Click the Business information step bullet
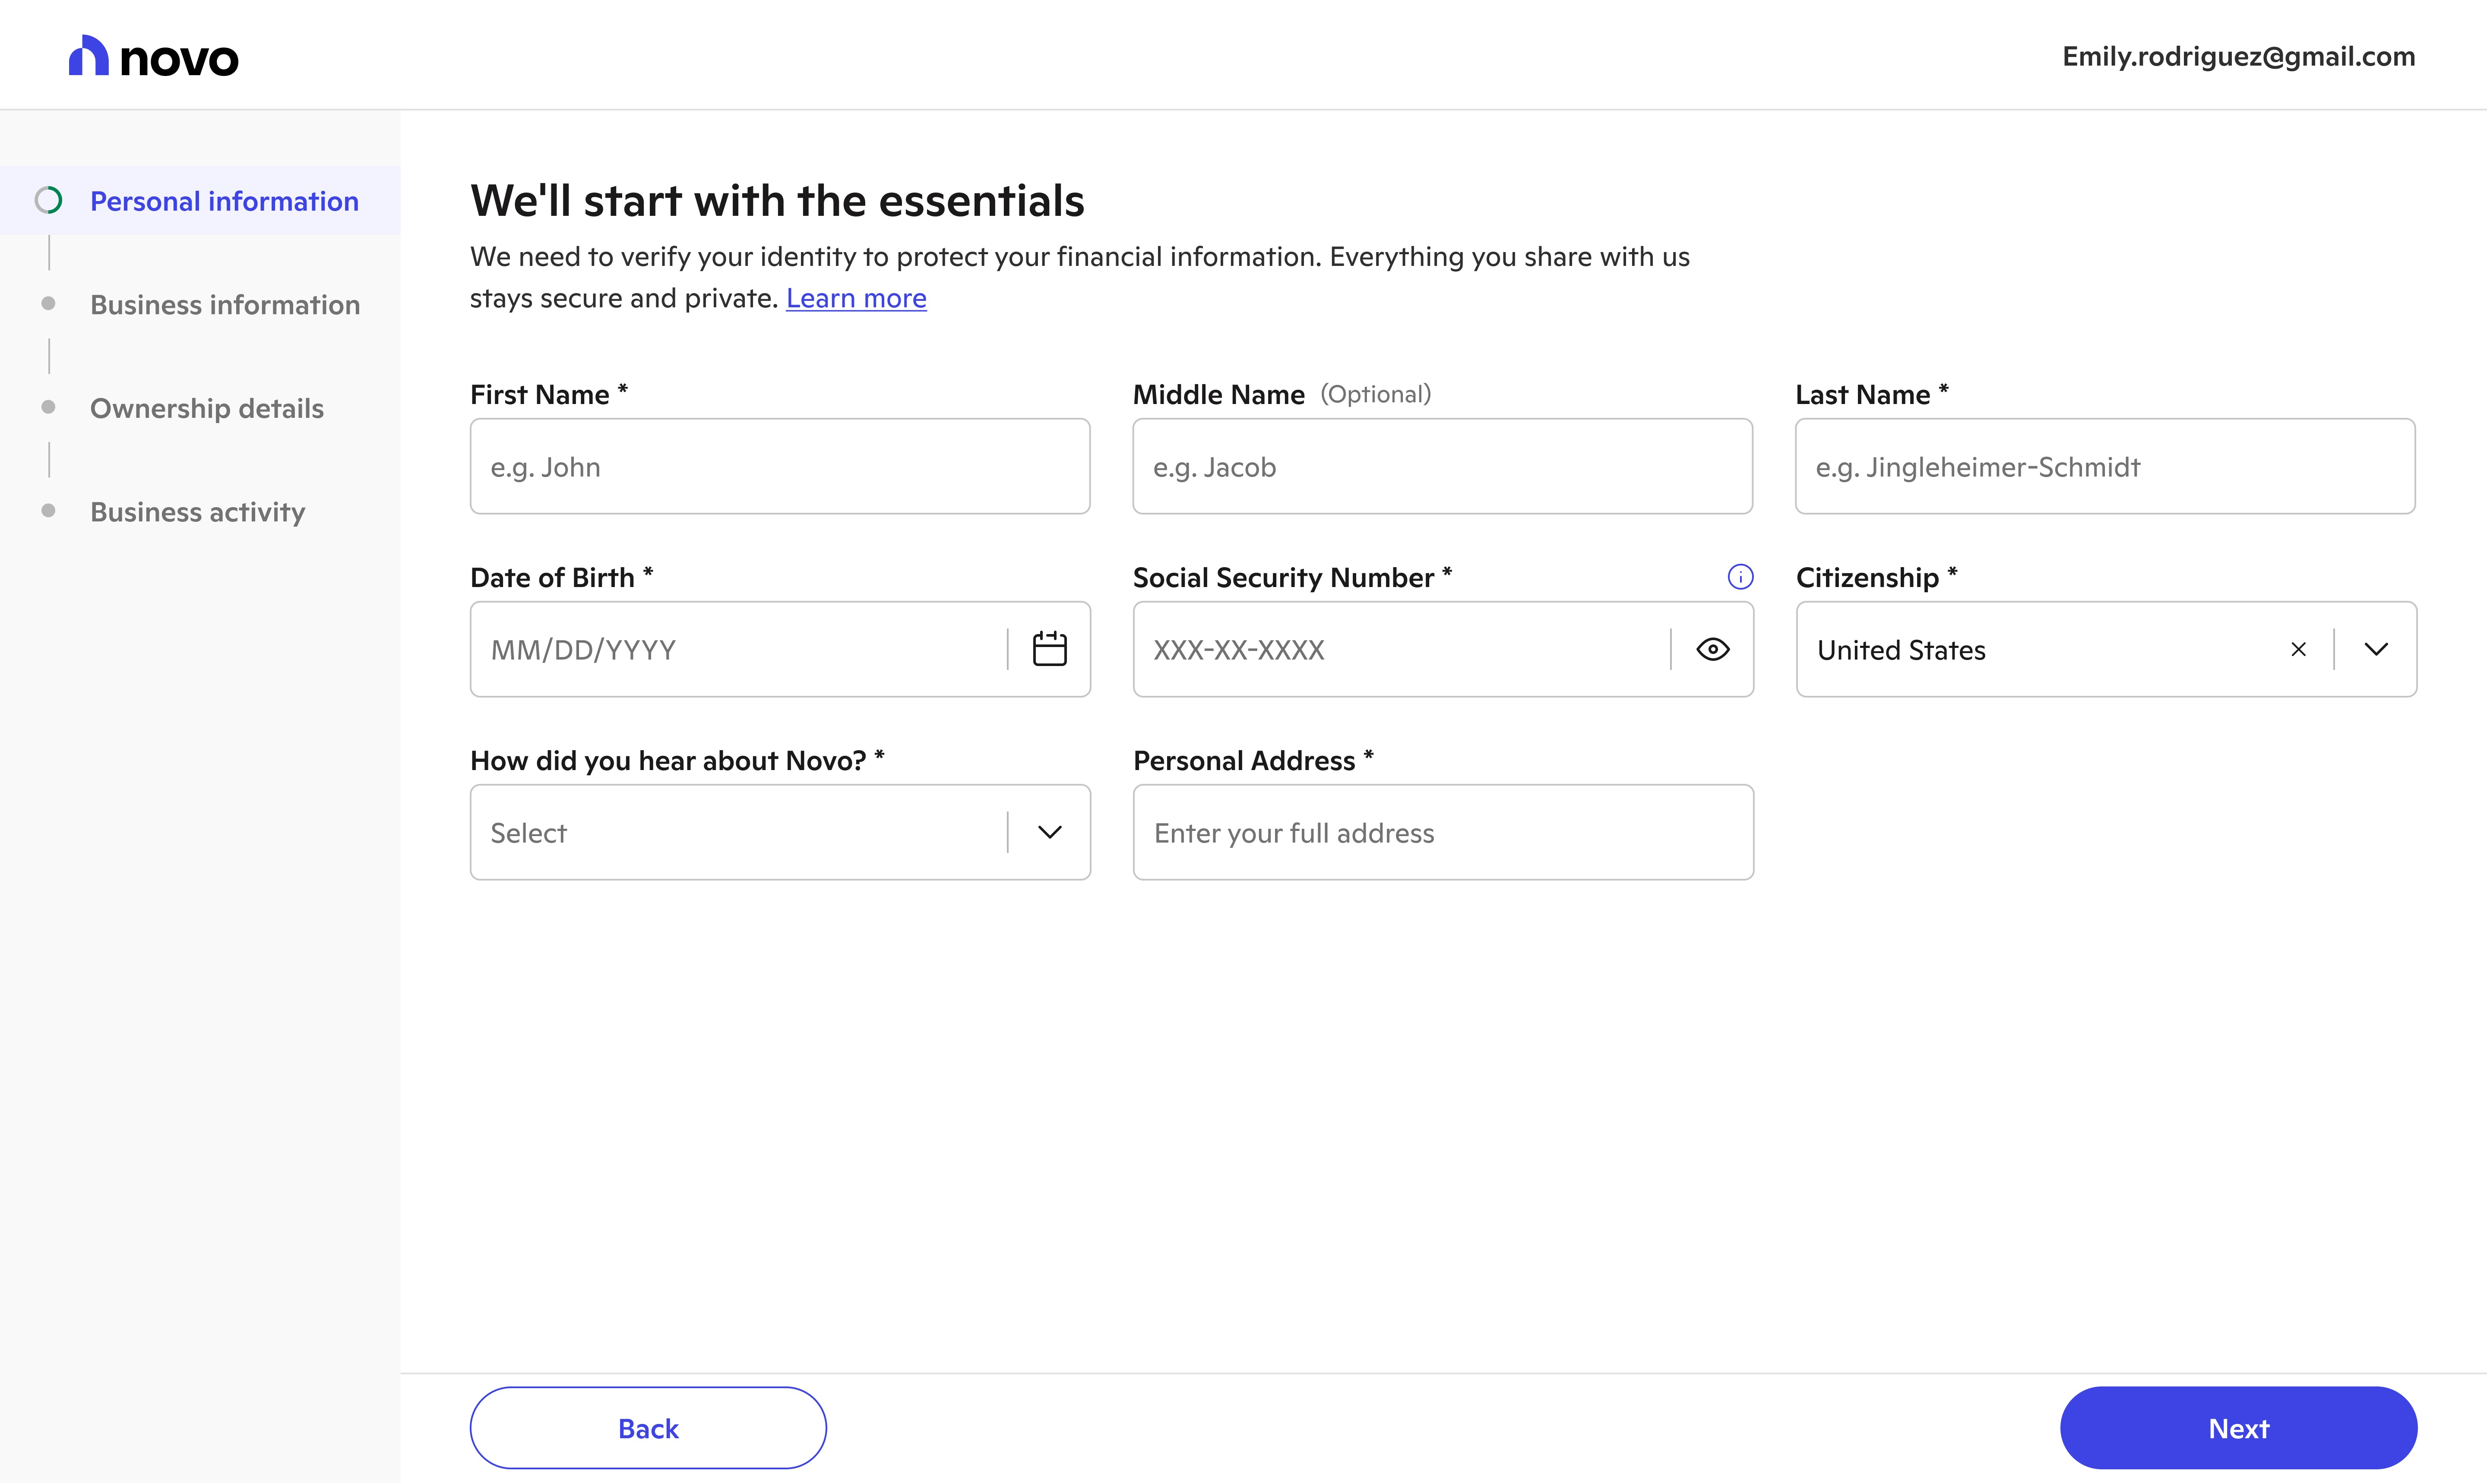This screenshot has width=2487, height=1484. [48, 304]
